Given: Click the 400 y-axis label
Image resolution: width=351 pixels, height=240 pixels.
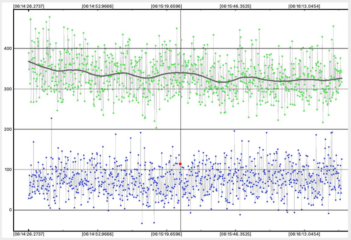Looking at the screenshot, I should 8,48.
